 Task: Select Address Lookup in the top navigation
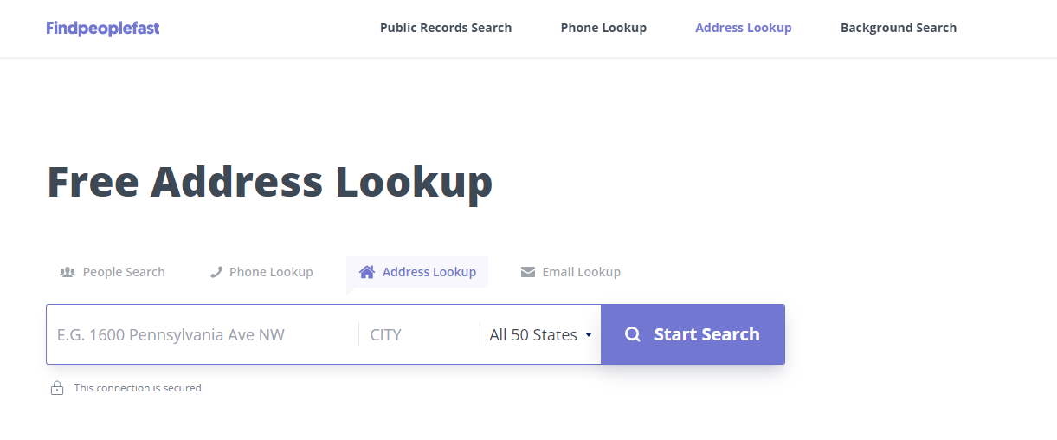tap(744, 28)
